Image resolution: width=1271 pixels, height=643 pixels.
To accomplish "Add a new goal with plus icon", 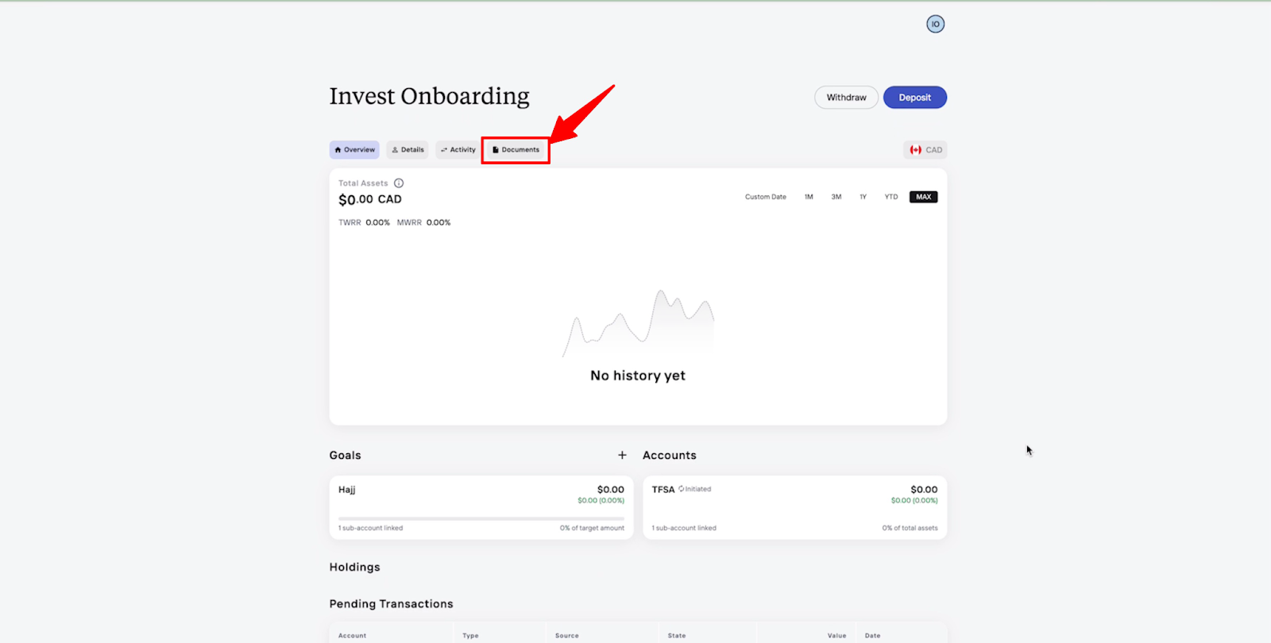I will 622,455.
